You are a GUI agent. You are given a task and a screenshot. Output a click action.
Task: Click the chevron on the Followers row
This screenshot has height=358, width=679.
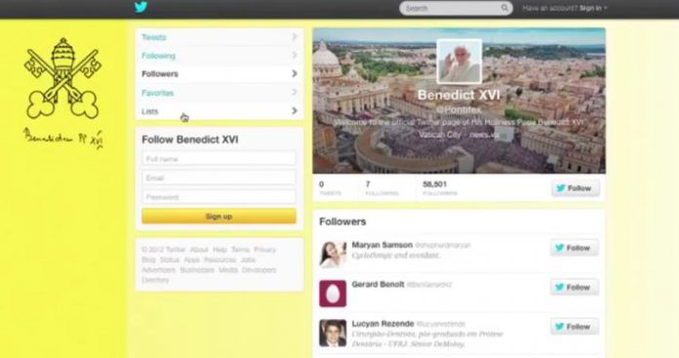pyautogui.click(x=295, y=73)
